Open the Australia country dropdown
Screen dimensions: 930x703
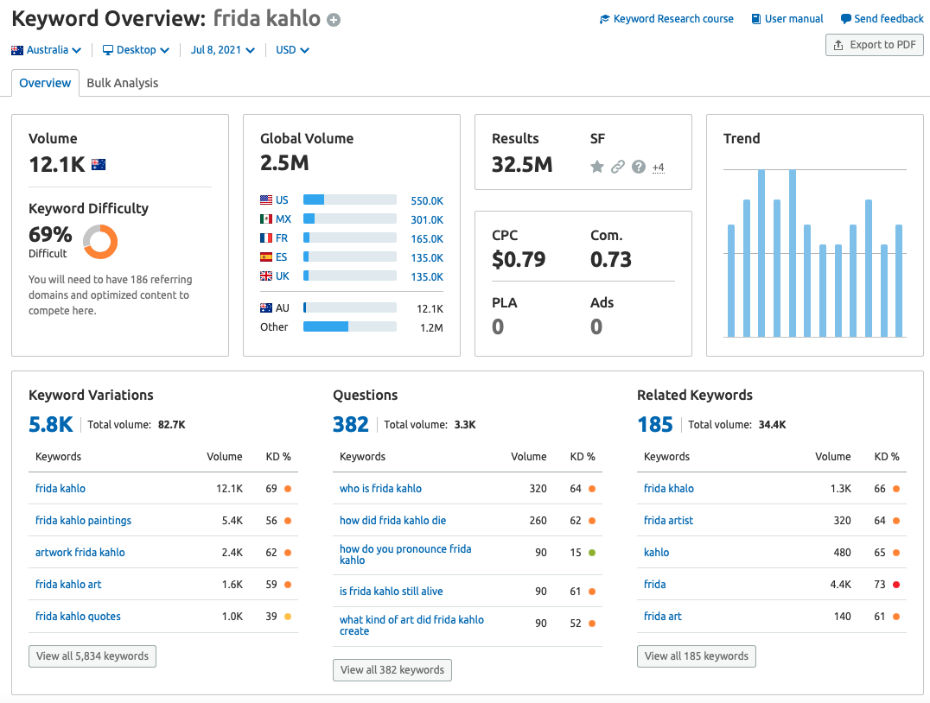pos(47,50)
